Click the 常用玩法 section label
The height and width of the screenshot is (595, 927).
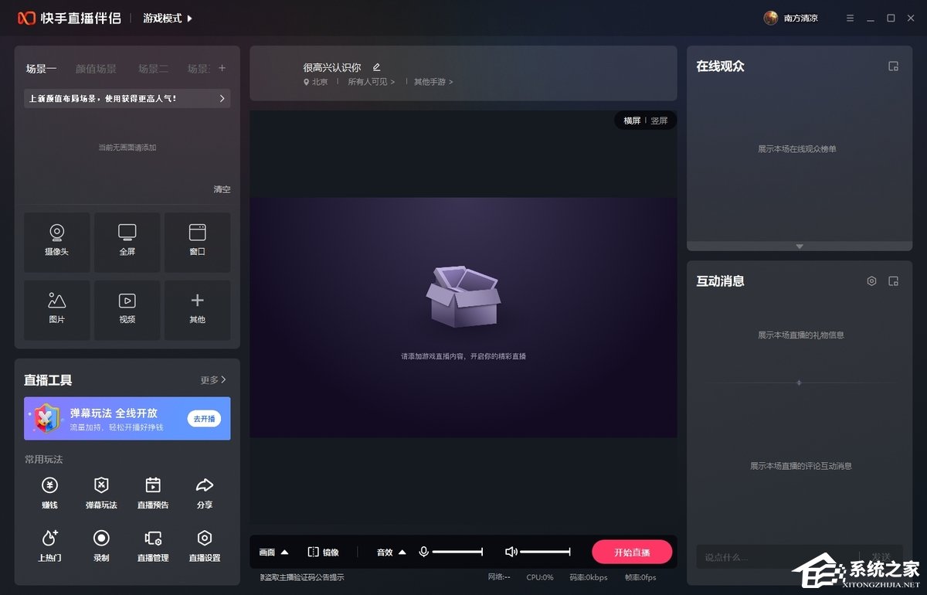tap(43, 459)
